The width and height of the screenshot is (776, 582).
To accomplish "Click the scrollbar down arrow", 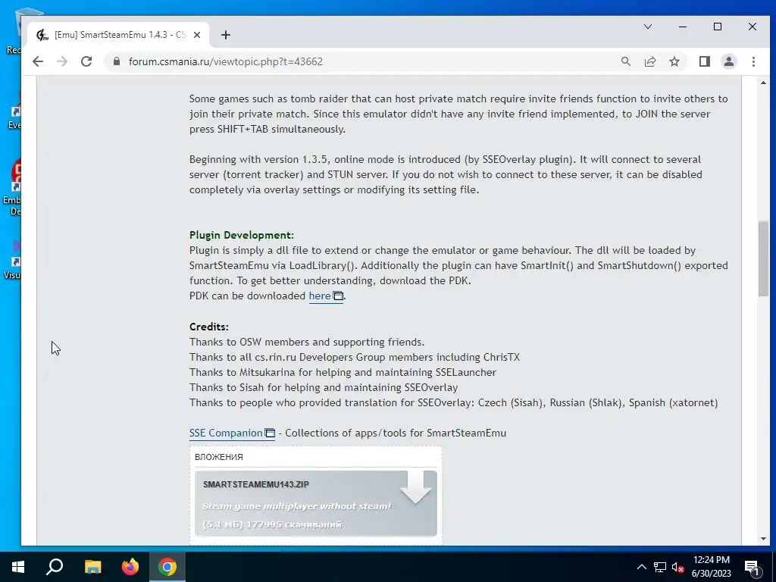I will (763, 539).
